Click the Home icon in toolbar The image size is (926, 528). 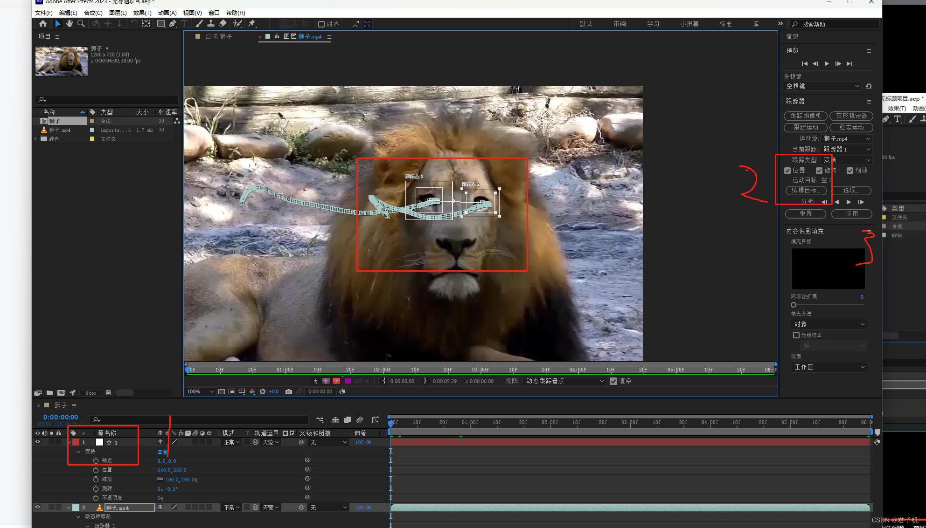[43, 24]
